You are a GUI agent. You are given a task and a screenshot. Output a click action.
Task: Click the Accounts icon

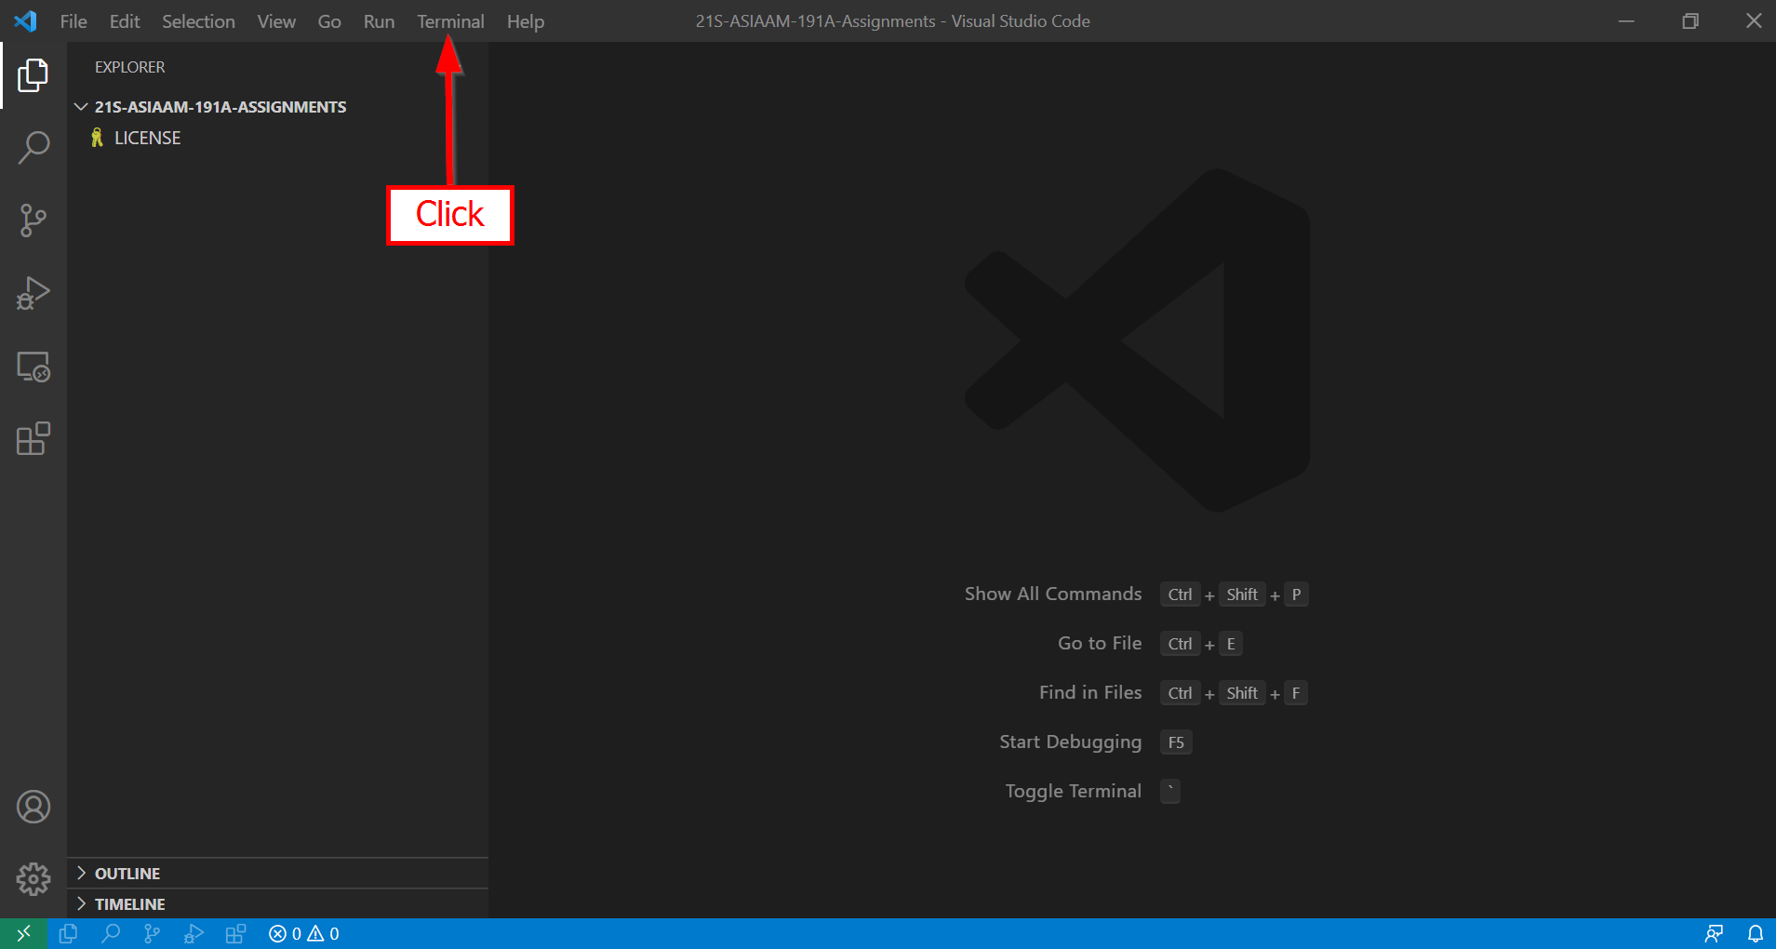pos(33,807)
